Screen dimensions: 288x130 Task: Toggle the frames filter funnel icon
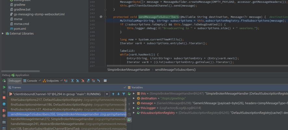click(x=124, y=94)
